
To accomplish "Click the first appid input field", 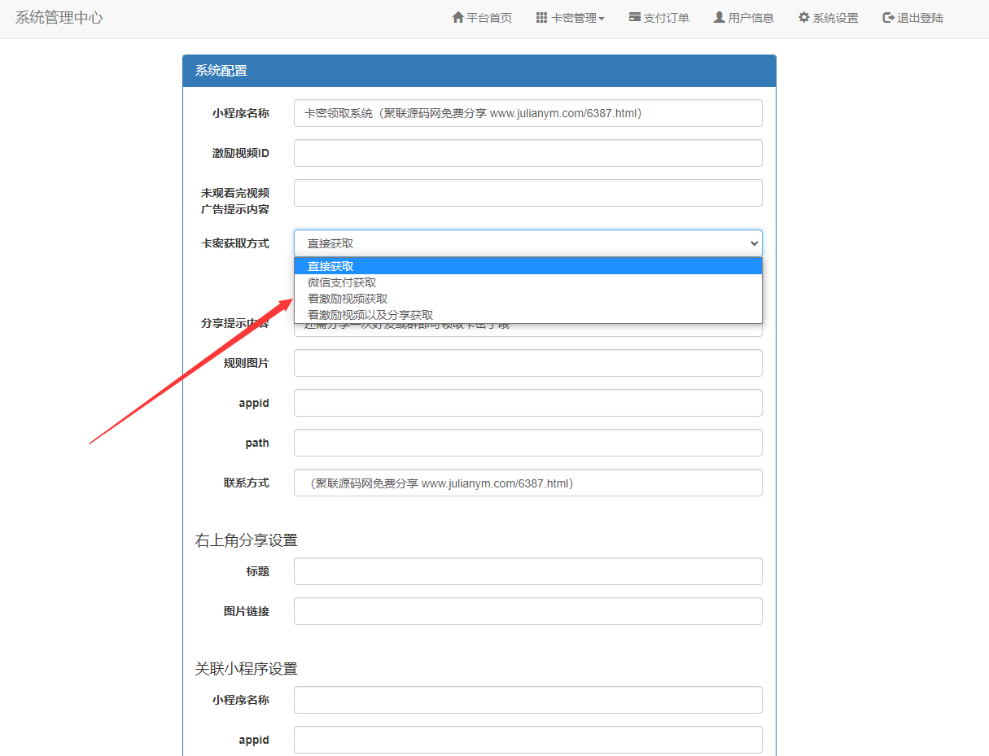I will (527, 403).
